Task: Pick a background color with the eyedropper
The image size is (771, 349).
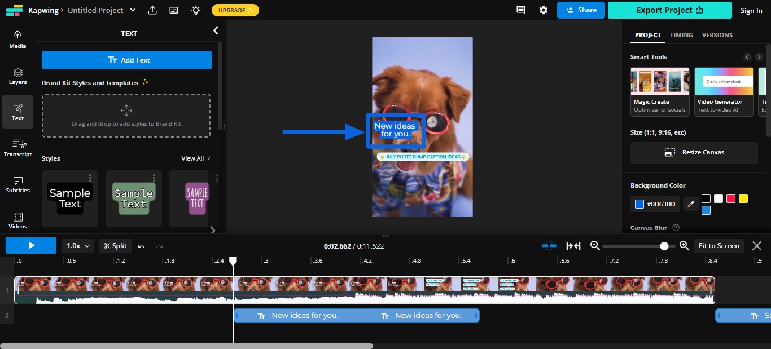Action: click(x=690, y=204)
